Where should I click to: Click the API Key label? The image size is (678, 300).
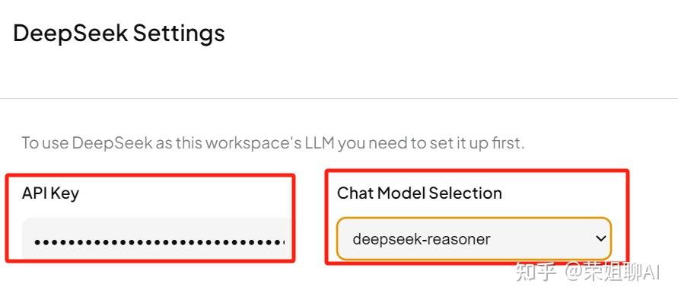click(x=50, y=193)
